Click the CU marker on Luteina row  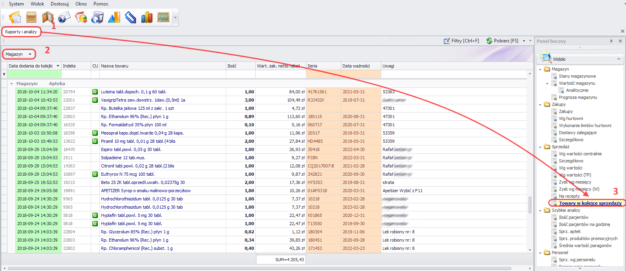[95, 92]
